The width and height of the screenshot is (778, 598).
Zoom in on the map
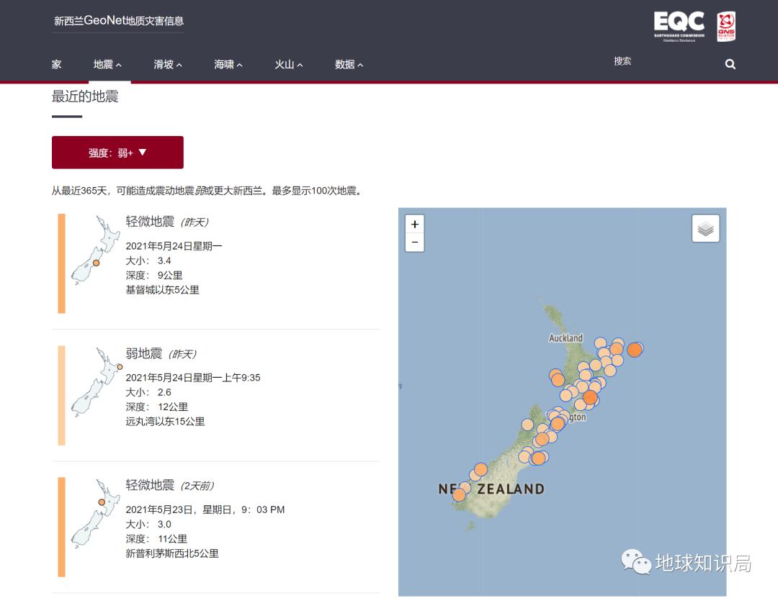414,224
